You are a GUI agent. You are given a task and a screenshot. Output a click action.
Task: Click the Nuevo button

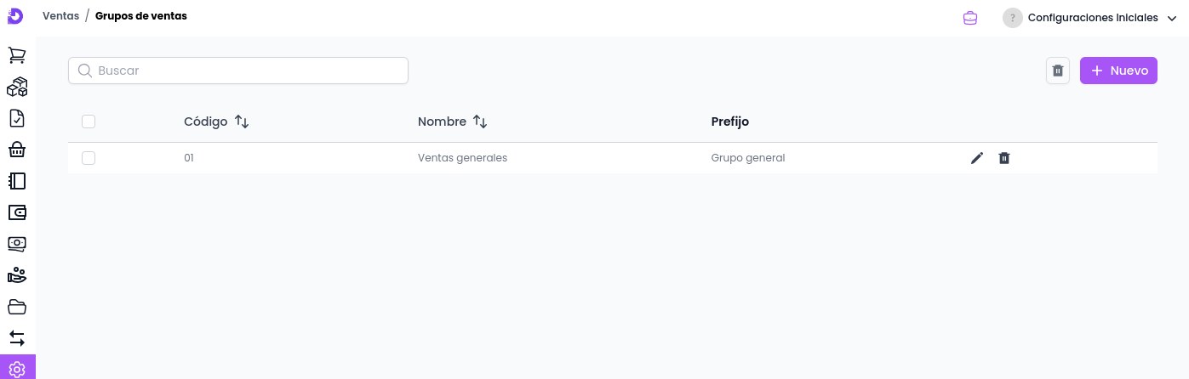point(1118,71)
